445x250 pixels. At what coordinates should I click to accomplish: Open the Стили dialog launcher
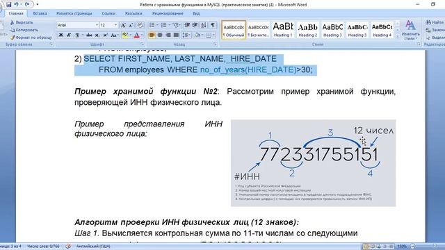point(419,44)
